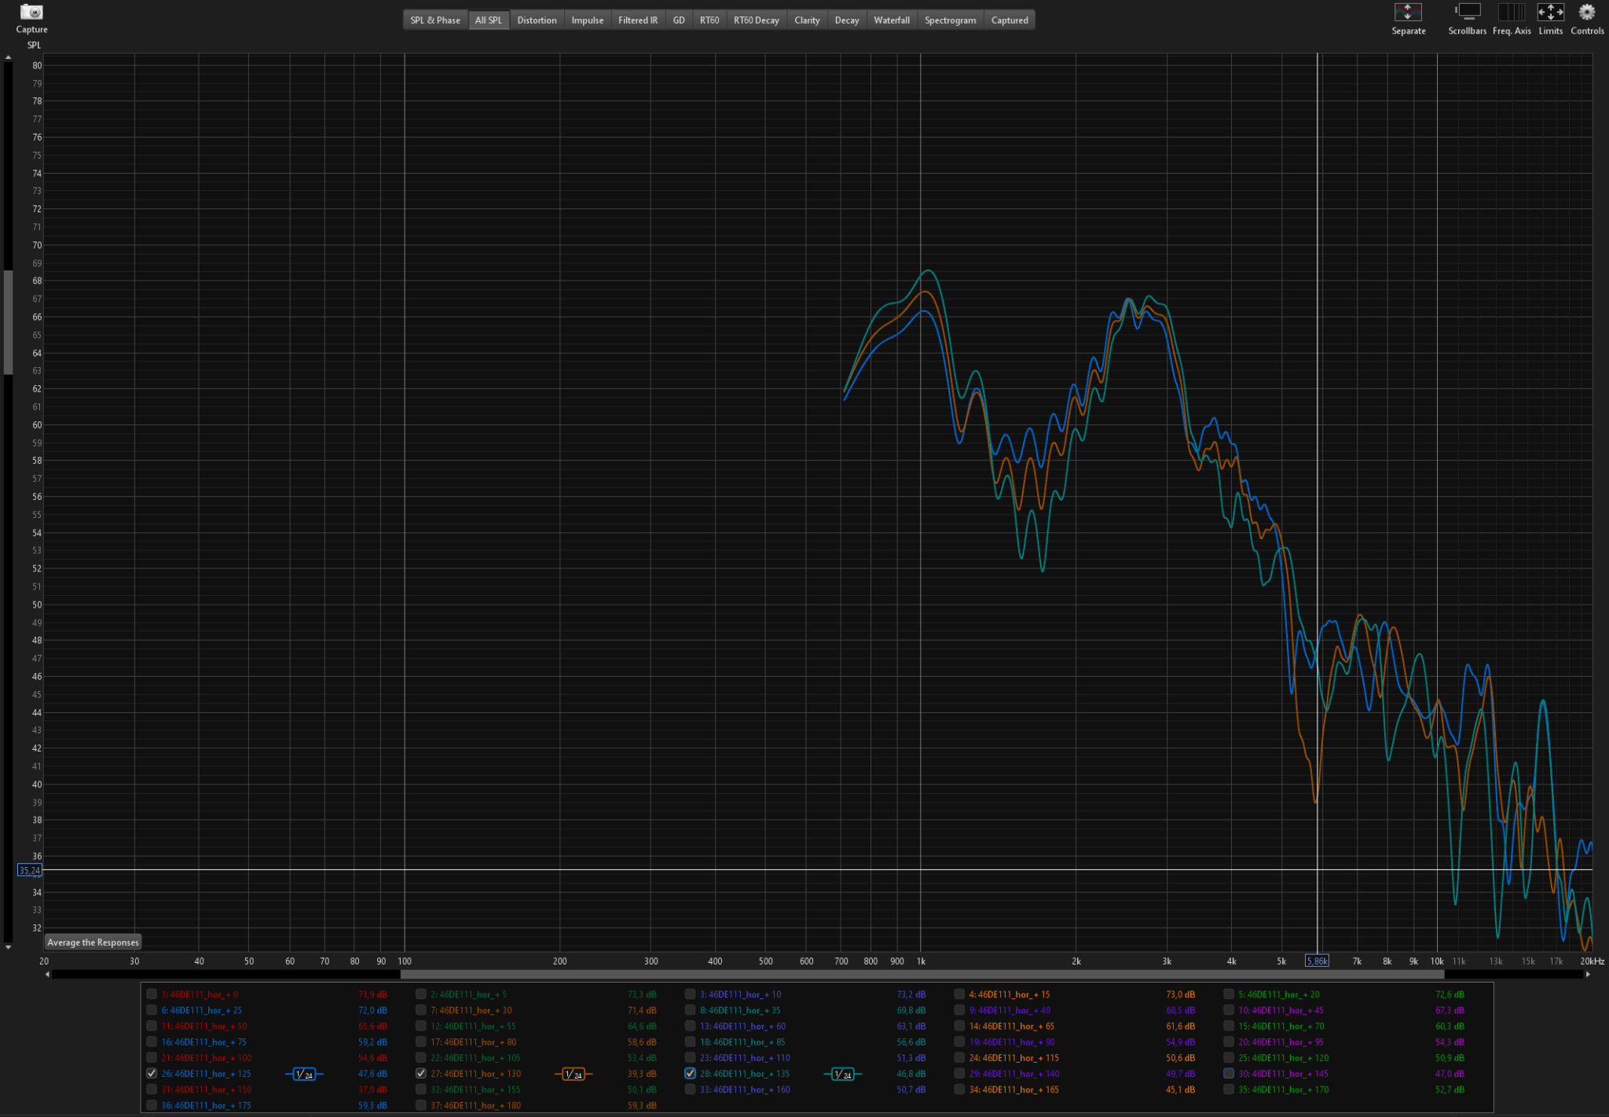Click the Average the Responses button
The height and width of the screenshot is (1117, 1609).
click(x=93, y=942)
